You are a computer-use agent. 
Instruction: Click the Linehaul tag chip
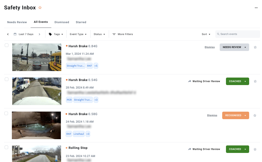coord(79,134)
